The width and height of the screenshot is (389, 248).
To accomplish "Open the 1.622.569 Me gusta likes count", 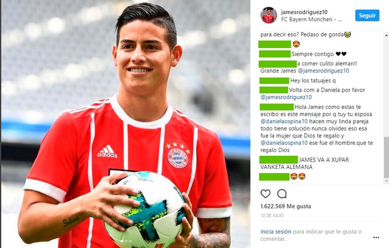I will [285, 206].
